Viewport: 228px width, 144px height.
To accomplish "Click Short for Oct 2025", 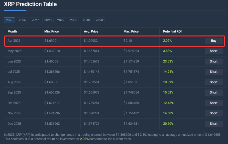I will (214, 103).
